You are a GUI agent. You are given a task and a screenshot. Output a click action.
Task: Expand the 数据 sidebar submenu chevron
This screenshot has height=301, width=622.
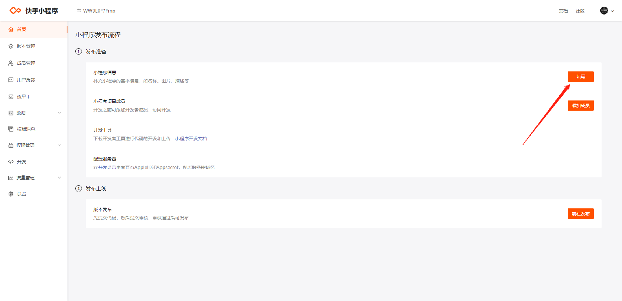(60, 113)
